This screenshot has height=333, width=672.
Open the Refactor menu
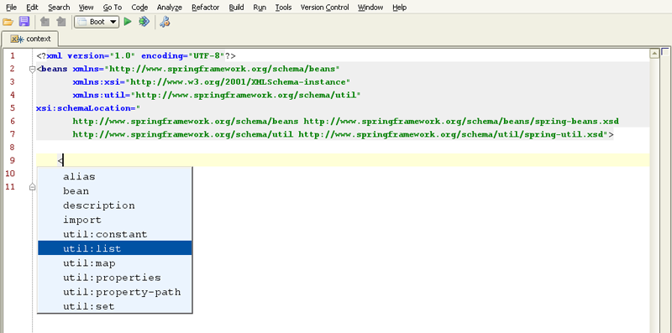tap(205, 8)
